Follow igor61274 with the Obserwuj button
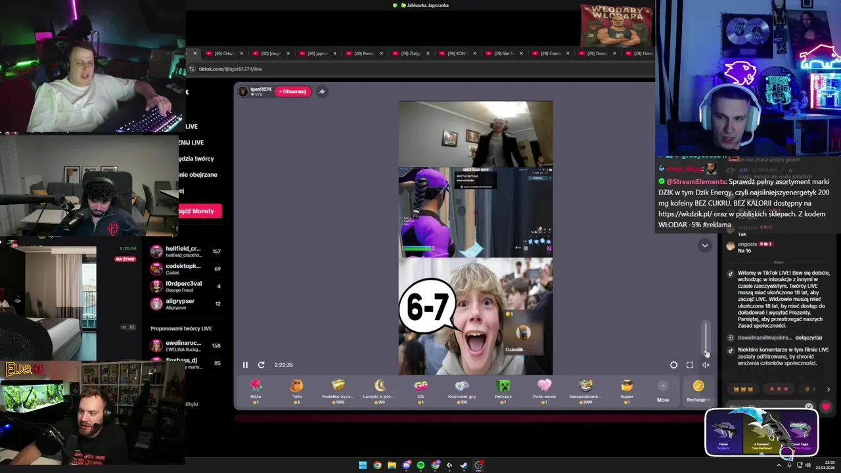Viewport: 841px width, 473px height. [292, 91]
